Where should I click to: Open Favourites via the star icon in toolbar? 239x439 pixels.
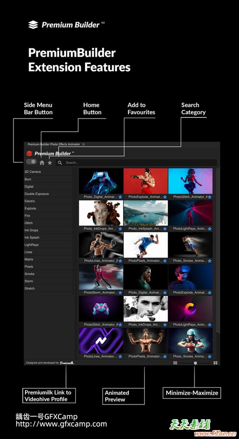coord(50,163)
